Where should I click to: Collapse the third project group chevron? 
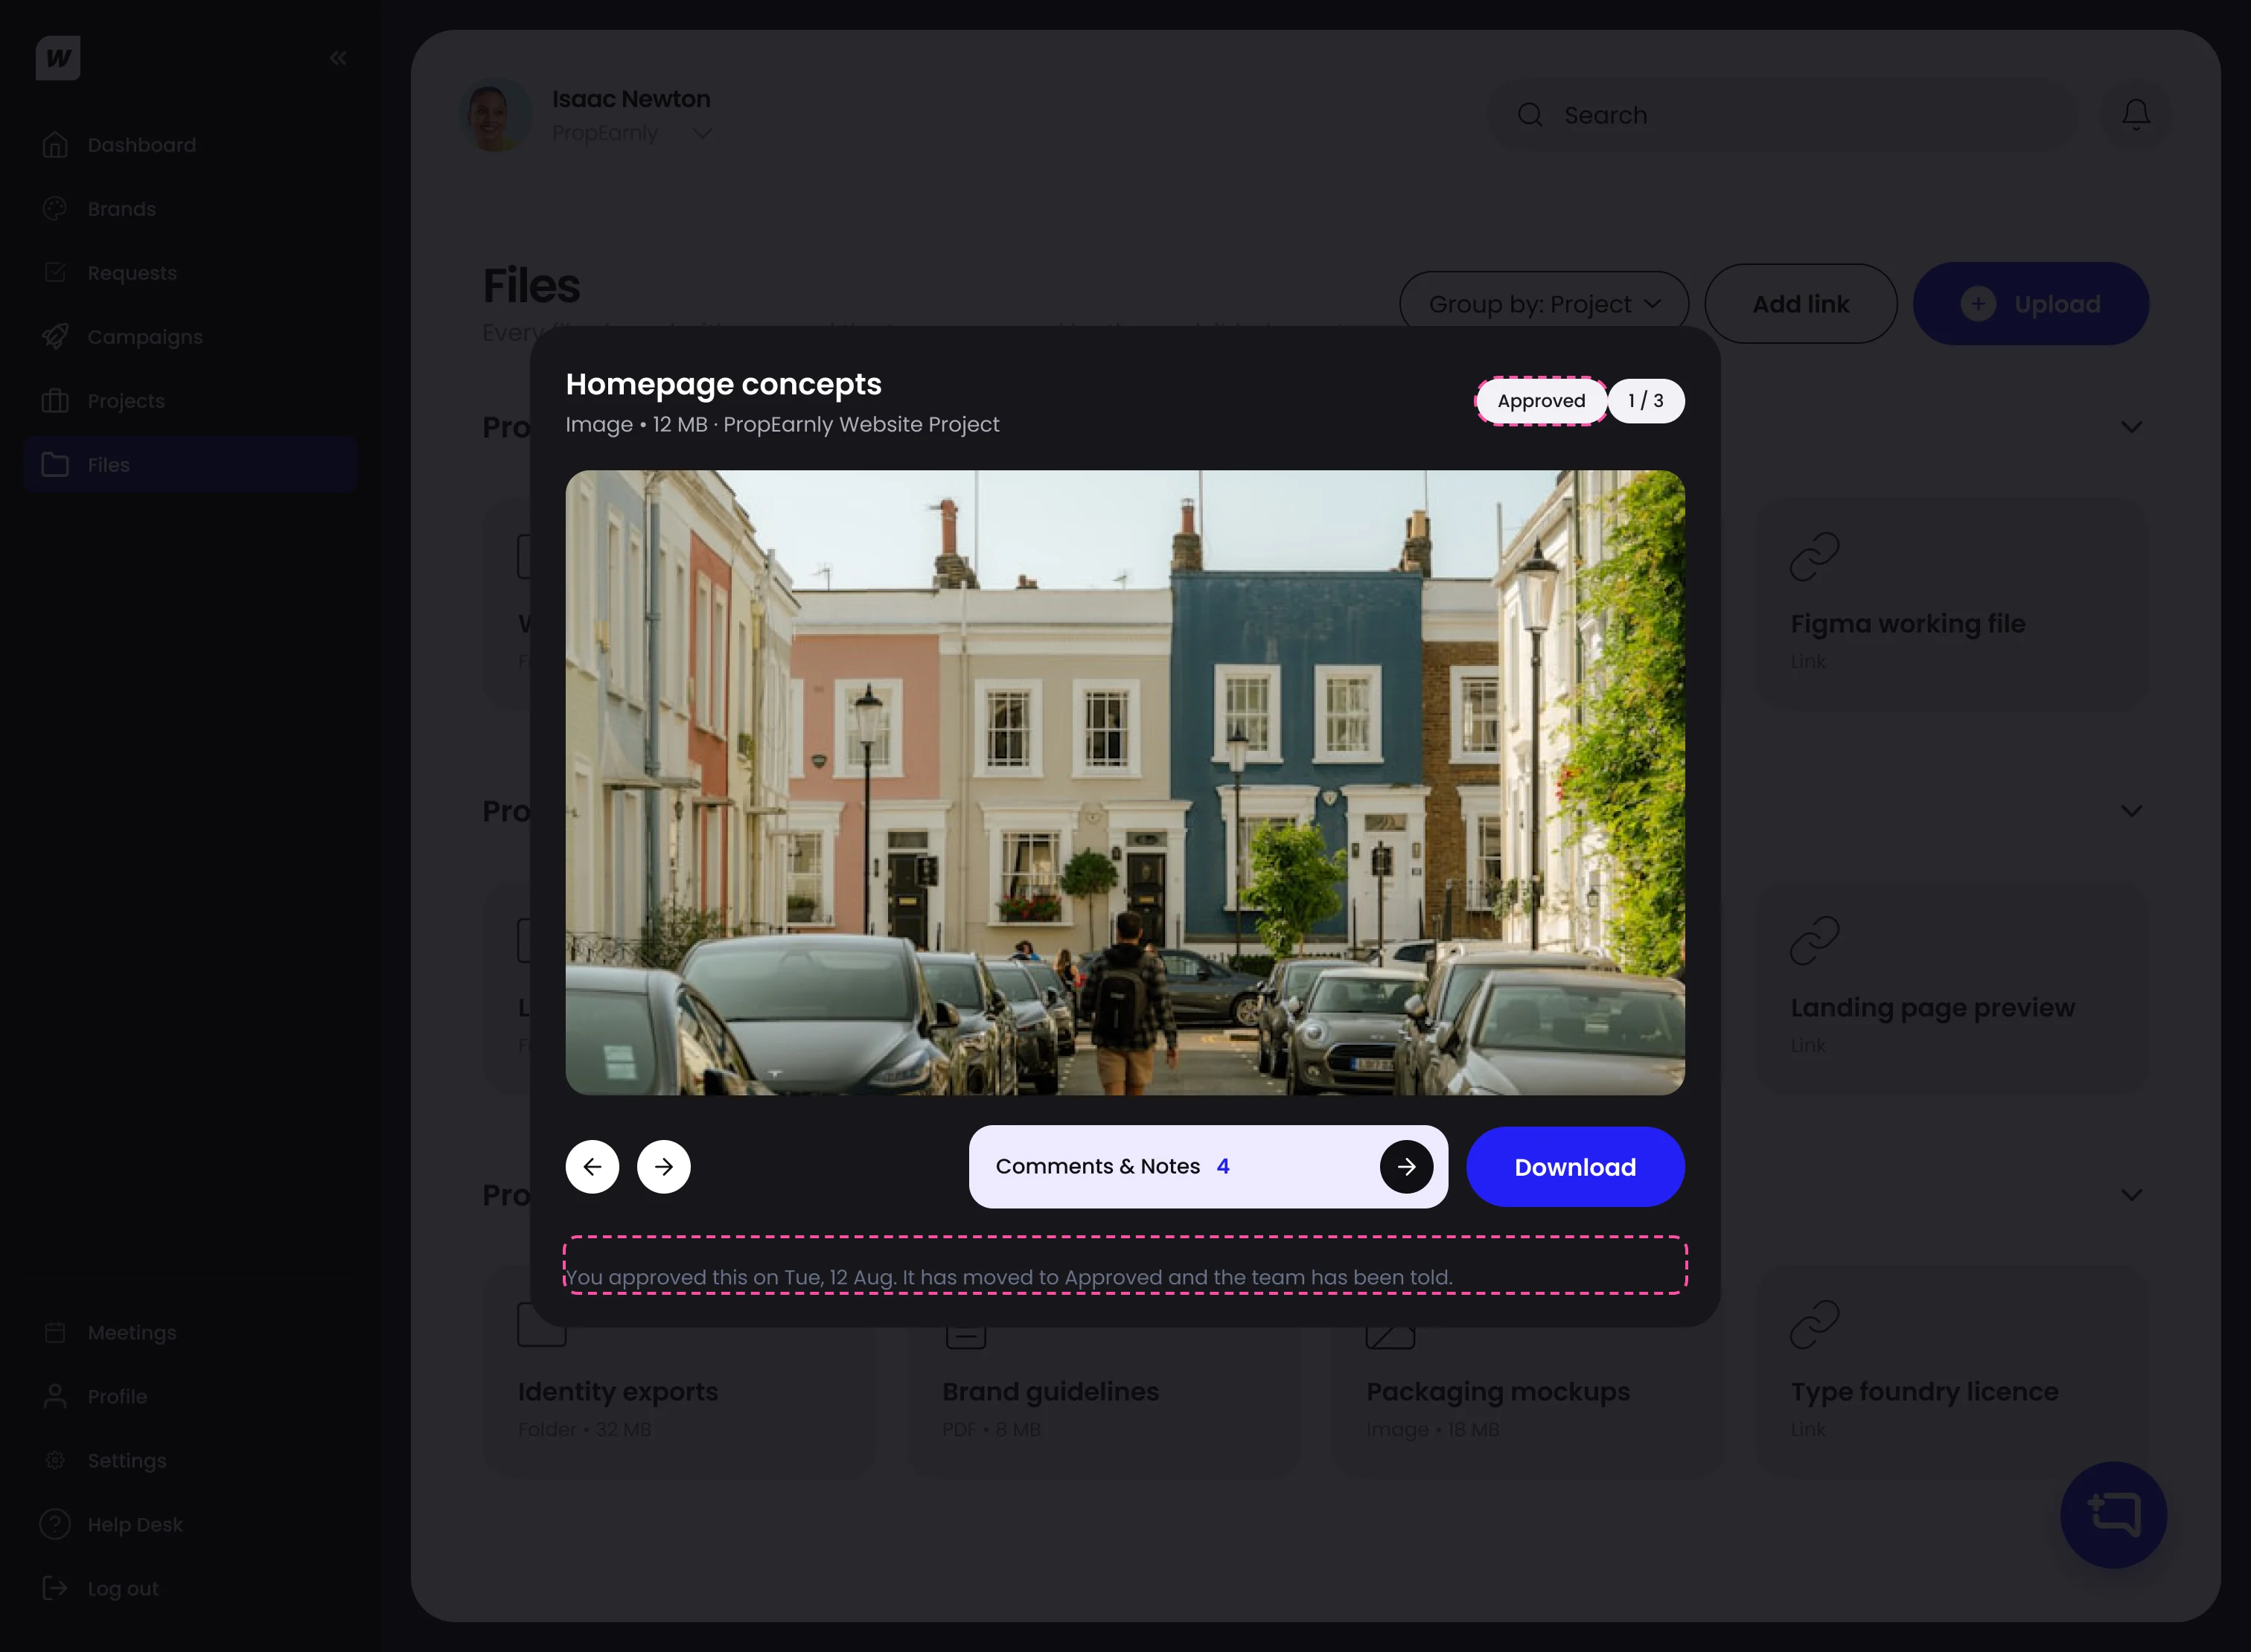click(2132, 1195)
